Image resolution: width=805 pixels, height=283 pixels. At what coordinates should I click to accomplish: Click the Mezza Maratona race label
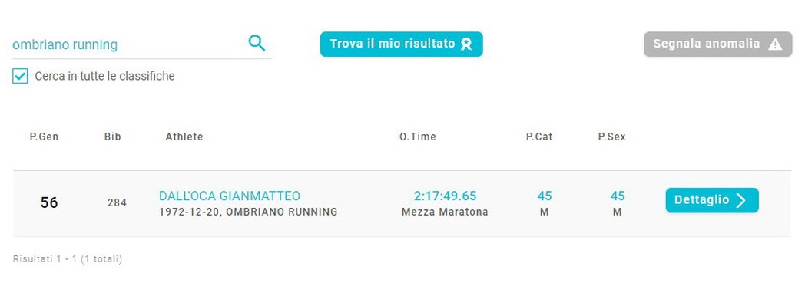[445, 212]
